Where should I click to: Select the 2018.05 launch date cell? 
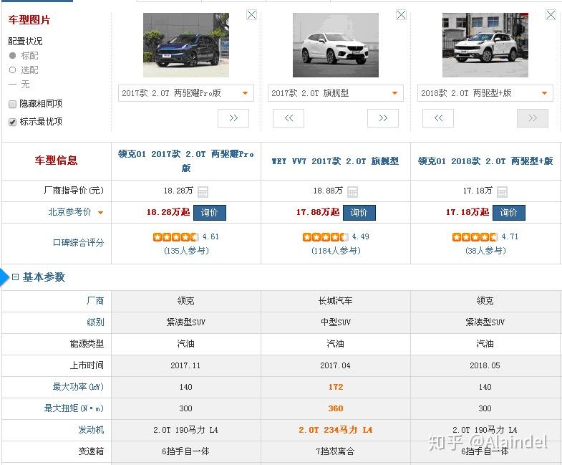[485, 365]
